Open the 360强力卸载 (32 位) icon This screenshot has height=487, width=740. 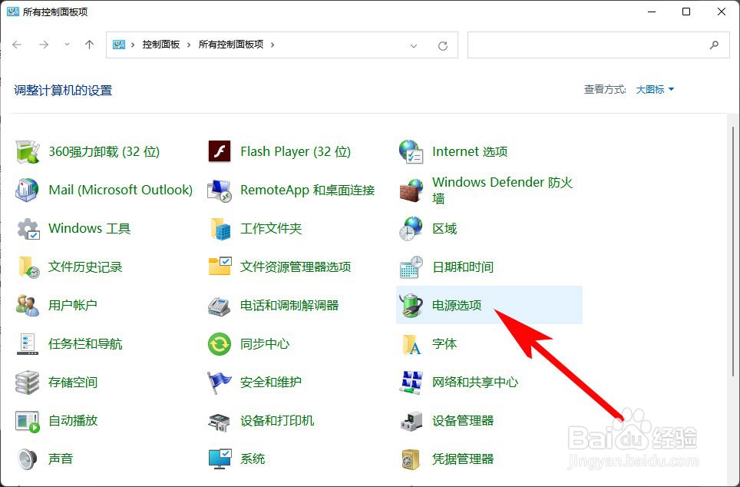click(x=28, y=152)
